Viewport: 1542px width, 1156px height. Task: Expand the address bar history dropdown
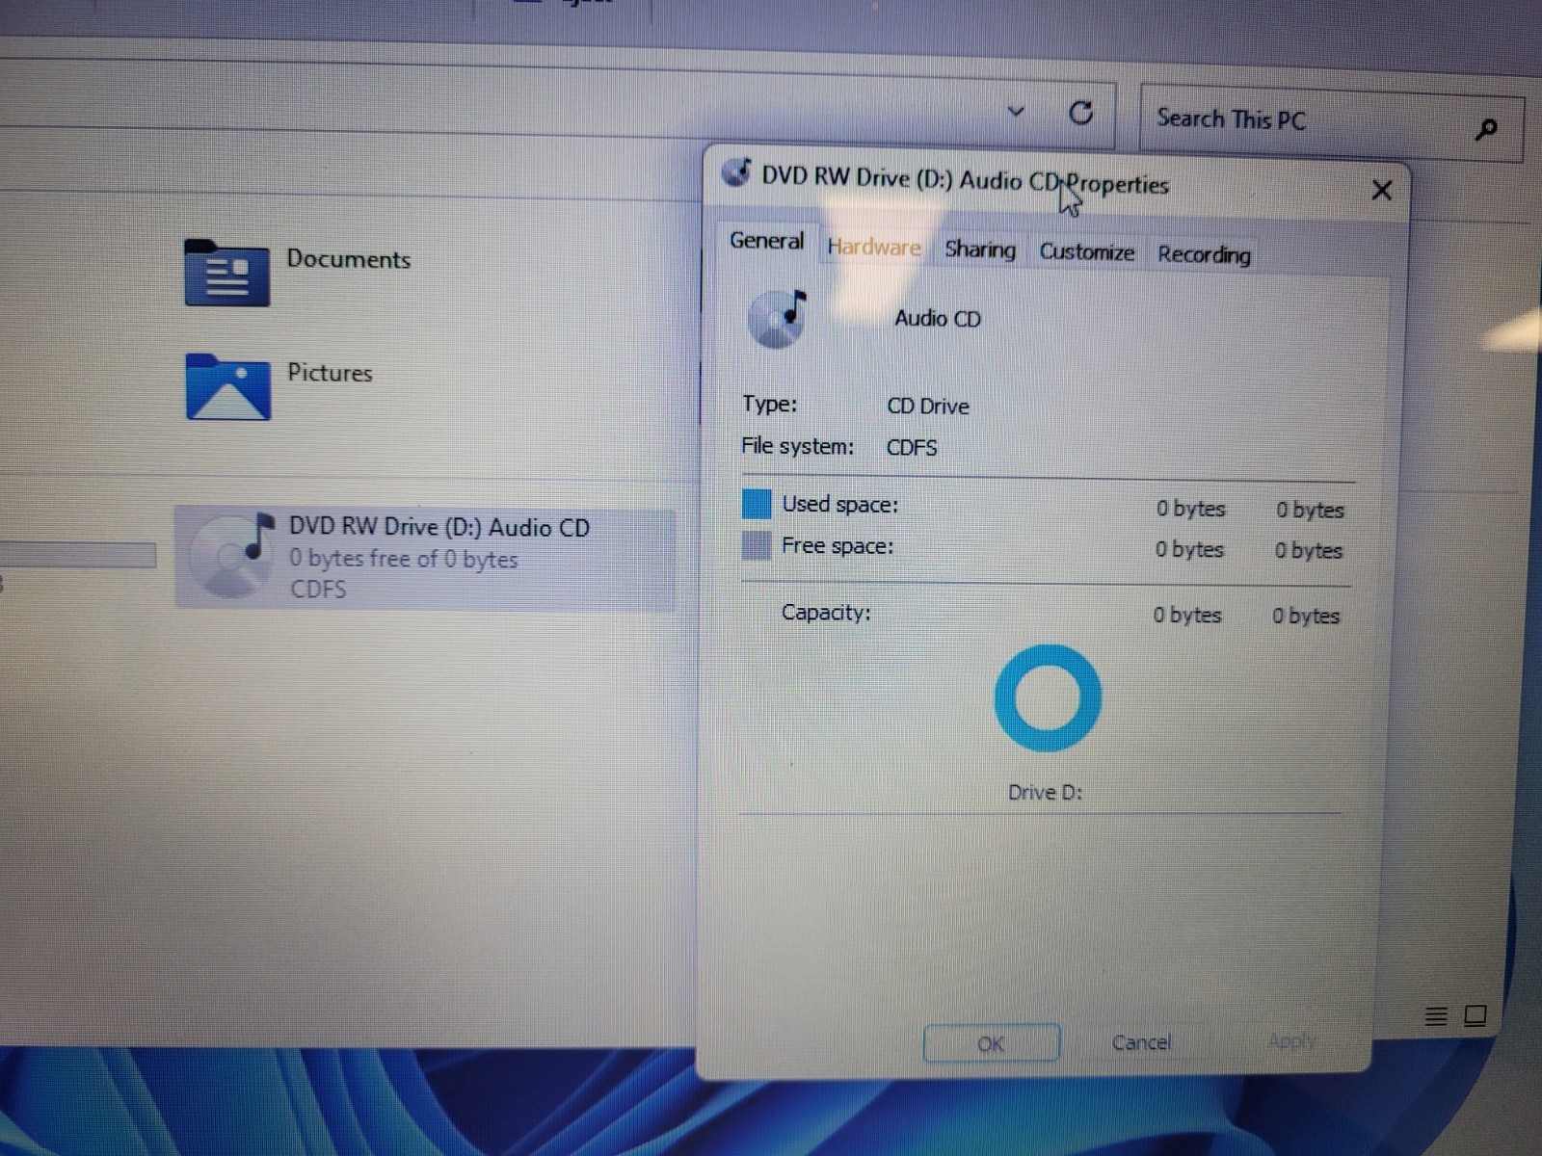(1016, 112)
